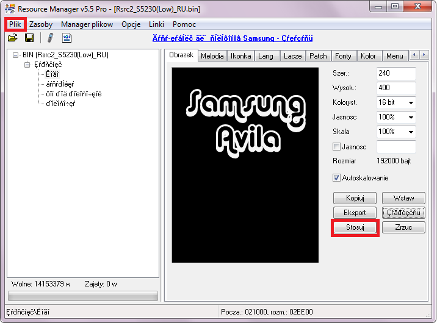
Task: Switch to the Menu tab
Action: click(x=395, y=56)
